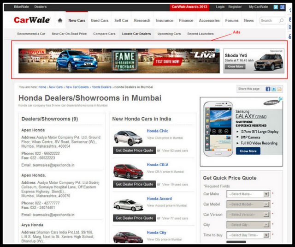
Task: Click View 19 used cars link
Action: pos(175,185)
